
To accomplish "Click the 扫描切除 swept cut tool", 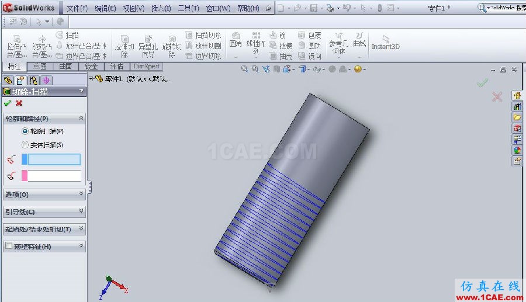I will point(203,35).
